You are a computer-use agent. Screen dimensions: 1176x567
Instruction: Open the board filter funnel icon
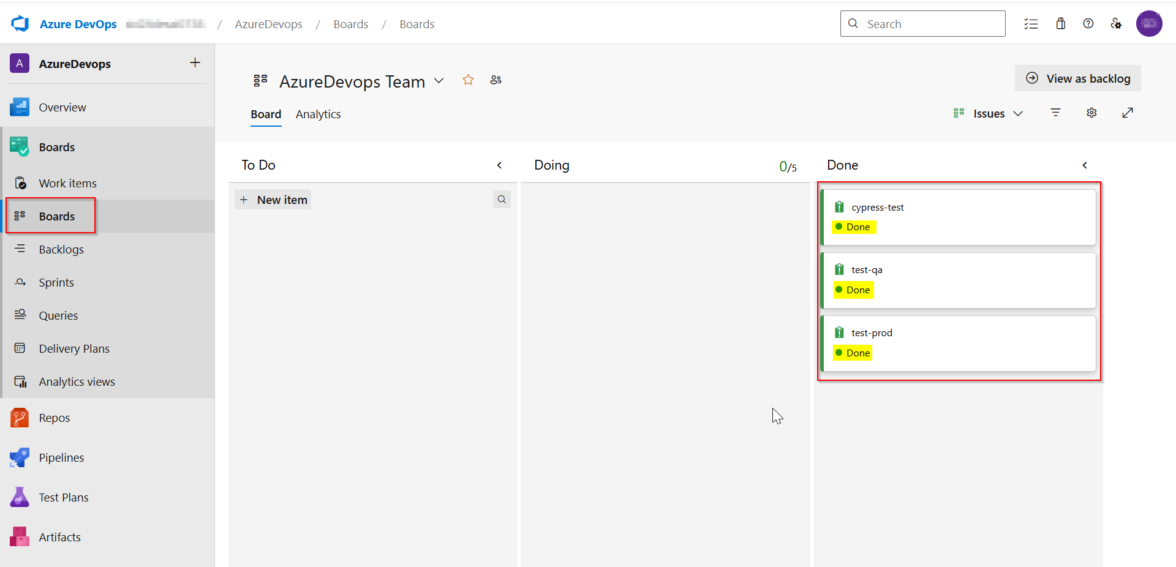[1055, 113]
